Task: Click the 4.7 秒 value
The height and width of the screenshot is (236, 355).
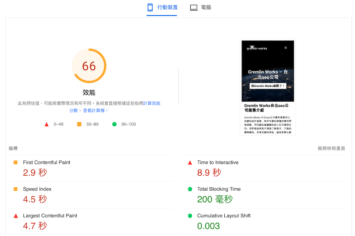Action: (35, 226)
